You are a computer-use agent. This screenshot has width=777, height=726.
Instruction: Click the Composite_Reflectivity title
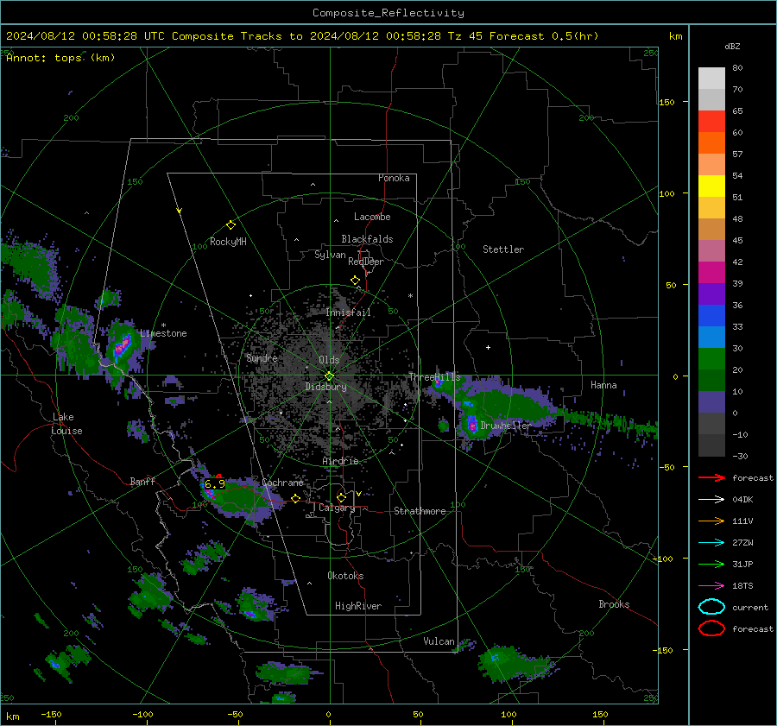pos(388,13)
